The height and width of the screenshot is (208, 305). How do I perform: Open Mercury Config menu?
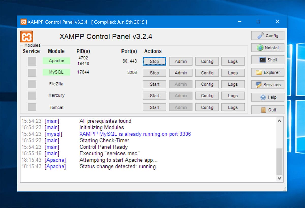[207, 96]
